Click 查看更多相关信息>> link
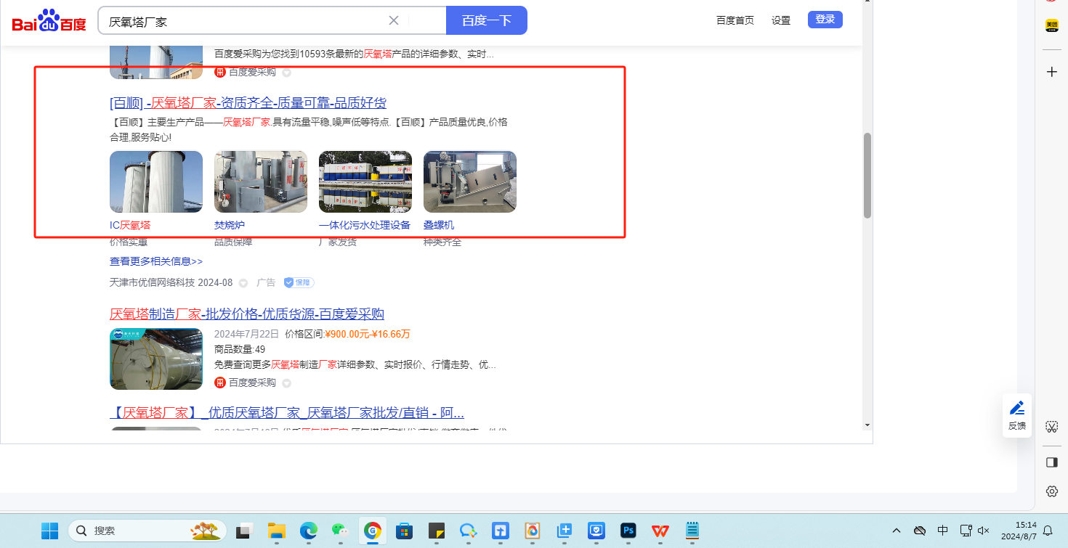 156,261
